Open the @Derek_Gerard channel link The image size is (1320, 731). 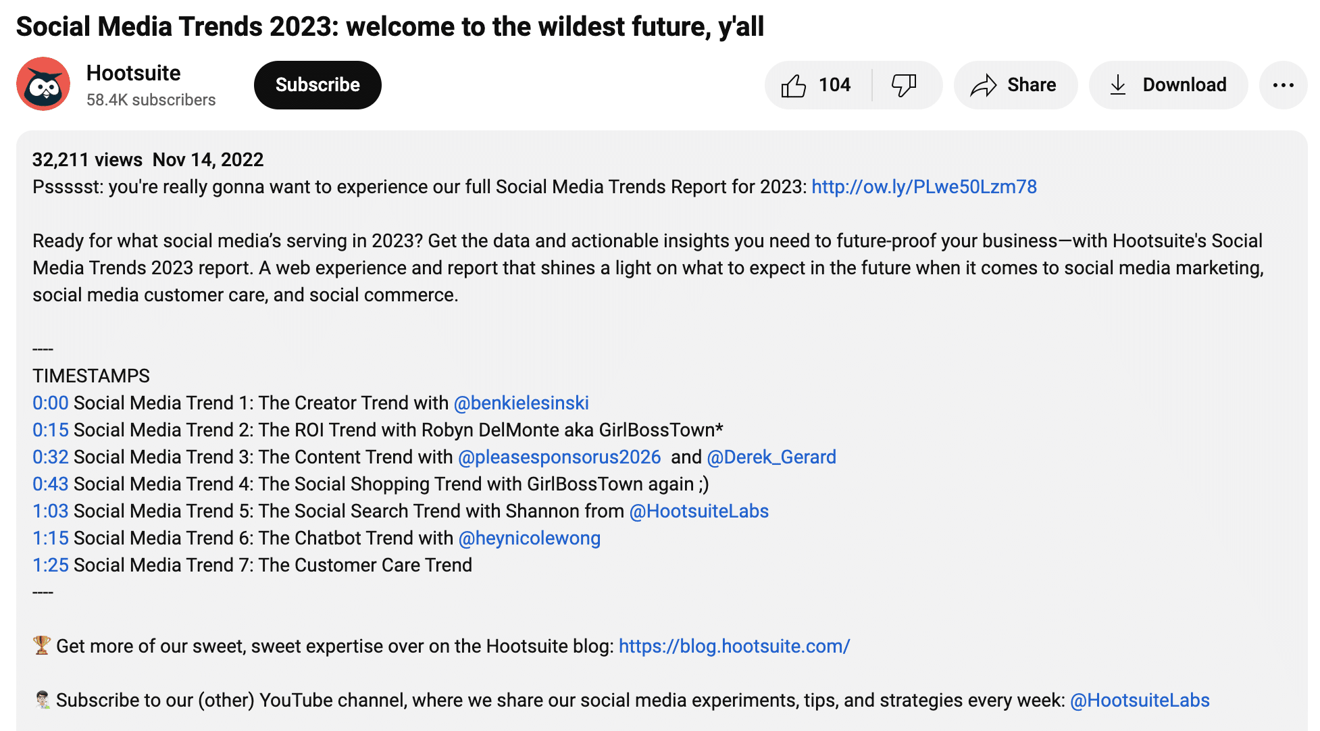click(771, 457)
